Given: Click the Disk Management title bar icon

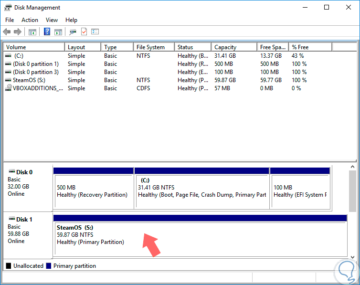Looking at the screenshot, I should pyautogui.click(x=8, y=8).
